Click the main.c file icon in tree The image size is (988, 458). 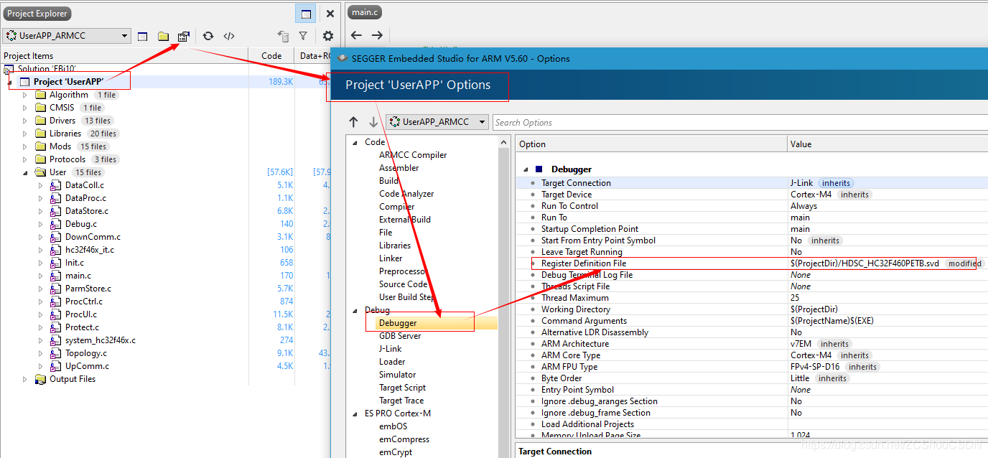(55, 276)
